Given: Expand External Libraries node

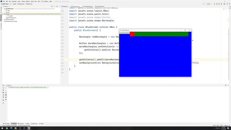Looking at the screenshot, I should [3, 19].
